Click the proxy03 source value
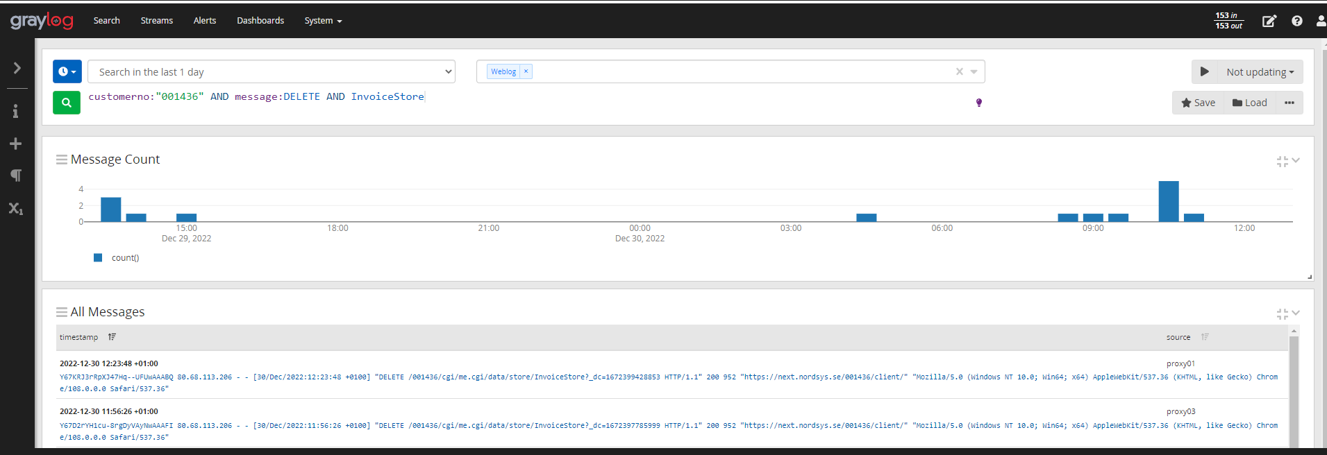Viewport: 1327px width, 455px height. [1180, 411]
